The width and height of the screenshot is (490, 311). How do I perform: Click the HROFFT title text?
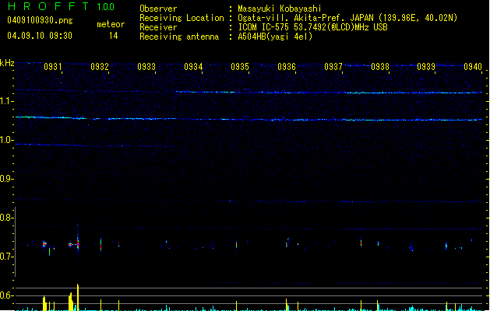[x=48, y=8]
